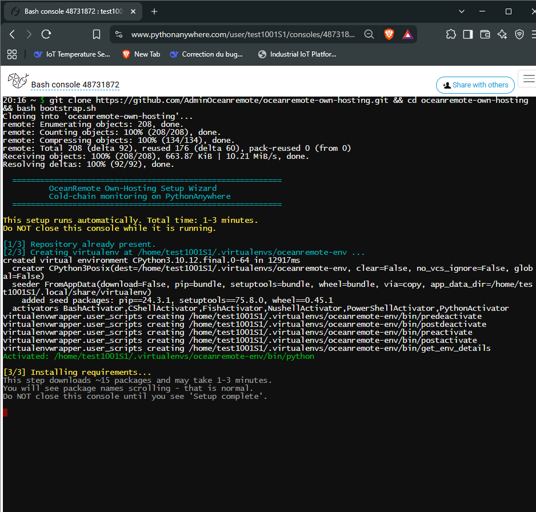
Task: Open Brave Rewards triangle icon
Action: (408, 34)
